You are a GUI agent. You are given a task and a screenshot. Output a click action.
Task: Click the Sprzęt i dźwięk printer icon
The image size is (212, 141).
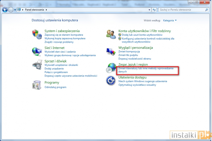click(37, 64)
